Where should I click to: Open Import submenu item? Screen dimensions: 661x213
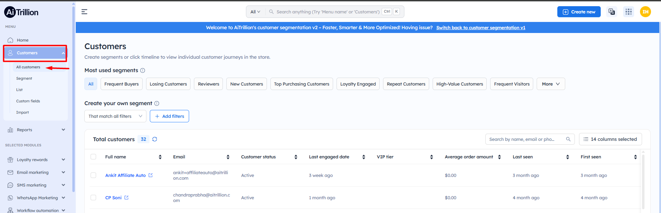(22, 112)
